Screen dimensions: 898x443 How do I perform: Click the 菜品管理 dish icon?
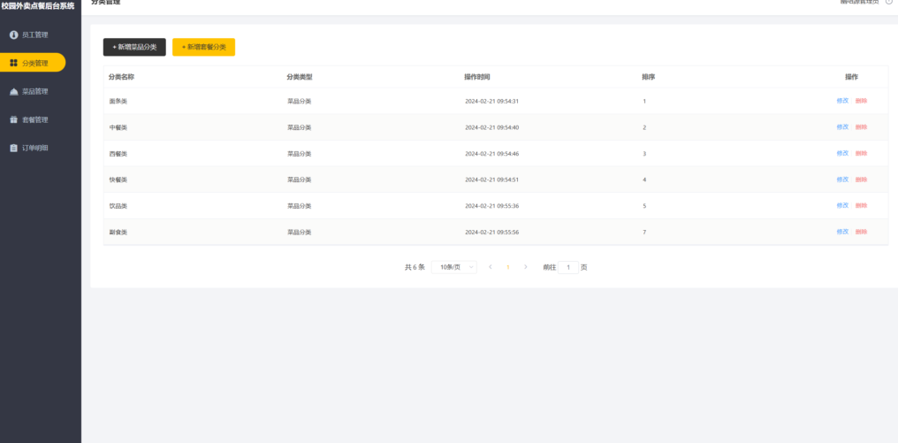pyautogui.click(x=13, y=91)
